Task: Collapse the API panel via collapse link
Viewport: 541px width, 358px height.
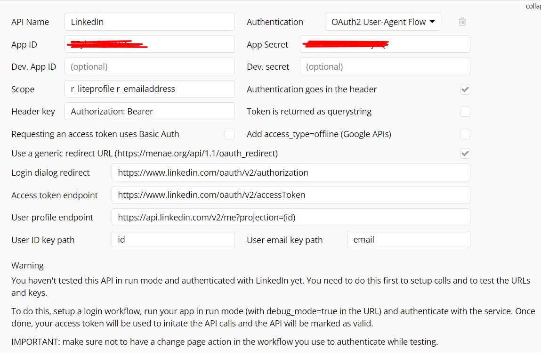Action: (x=533, y=6)
